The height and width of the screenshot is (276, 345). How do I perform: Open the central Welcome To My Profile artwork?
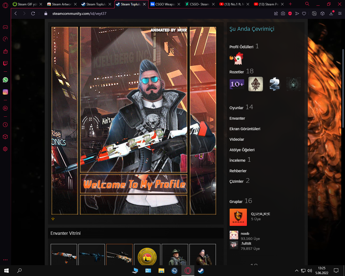(x=134, y=120)
